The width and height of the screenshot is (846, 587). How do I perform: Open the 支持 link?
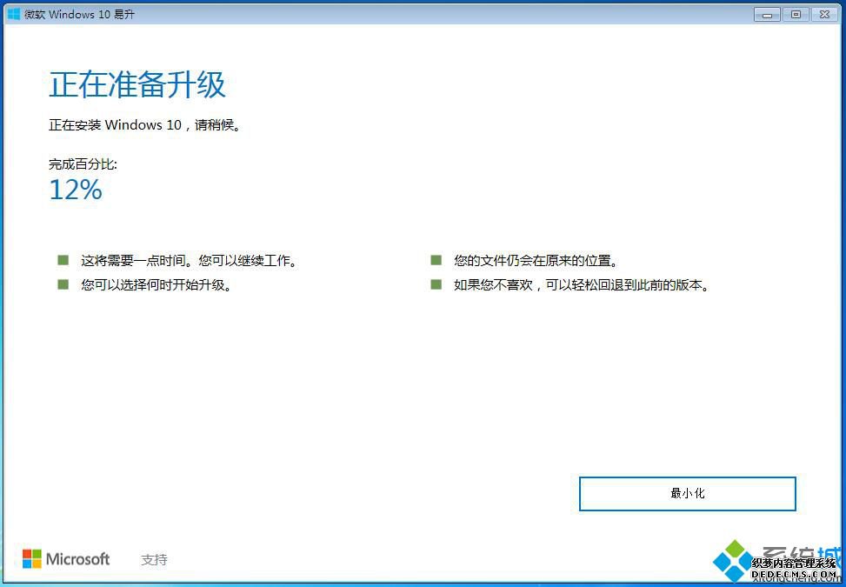(x=154, y=559)
